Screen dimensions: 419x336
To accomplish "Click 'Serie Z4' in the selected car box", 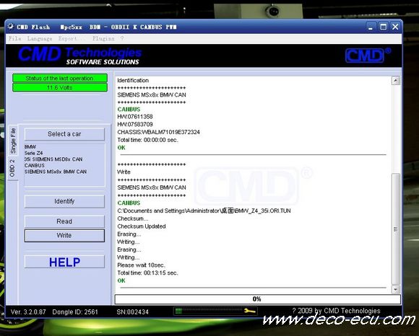I will pyautogui.click(x=34, y=153).
